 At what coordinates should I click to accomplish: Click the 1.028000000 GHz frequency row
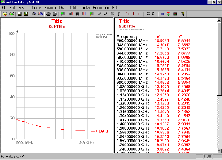coord(133,86)
